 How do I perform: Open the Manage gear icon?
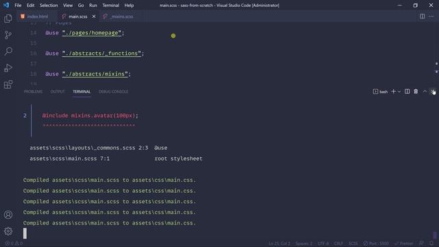pyautogui.click(x=8, y=231)
